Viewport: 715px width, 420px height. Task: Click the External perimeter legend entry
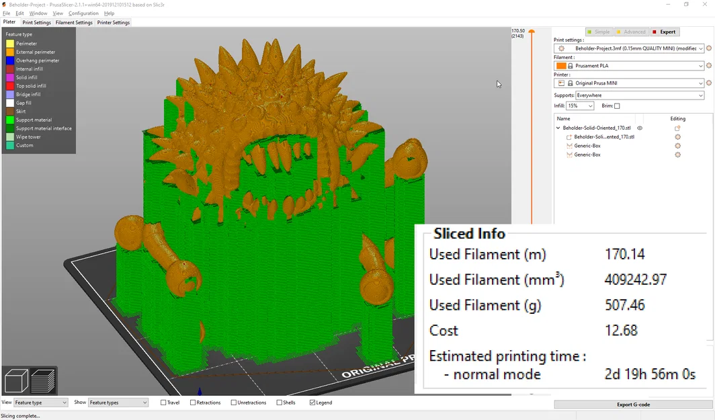(36, 52)
